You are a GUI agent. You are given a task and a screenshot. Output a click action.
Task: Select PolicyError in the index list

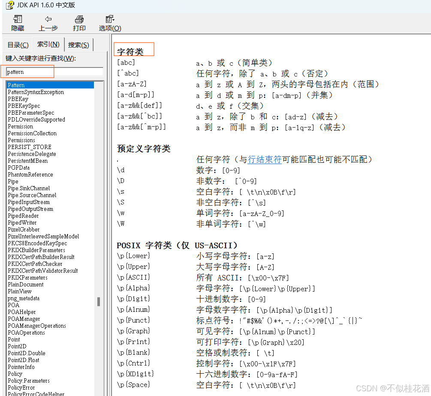coord(21,388)
